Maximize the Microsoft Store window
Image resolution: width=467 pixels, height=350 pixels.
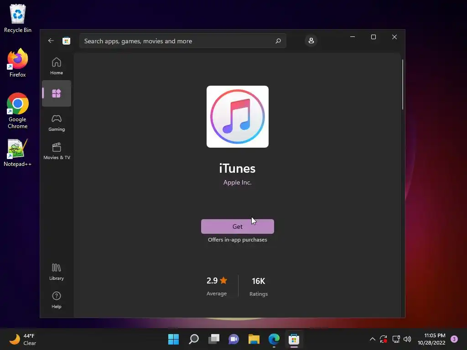374,37
